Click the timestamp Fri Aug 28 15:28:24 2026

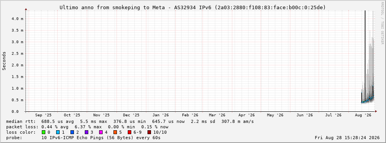click(x=347, y=138)
